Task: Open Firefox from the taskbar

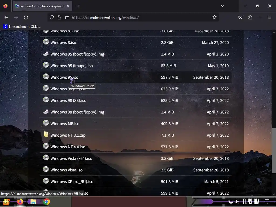Action: click(20, 202)
